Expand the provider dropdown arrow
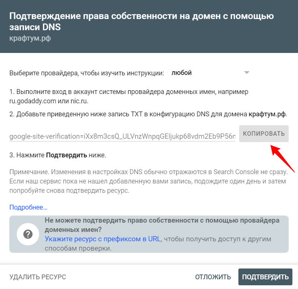The width and height of the screenshot is (298, 289). pos(247,72)
